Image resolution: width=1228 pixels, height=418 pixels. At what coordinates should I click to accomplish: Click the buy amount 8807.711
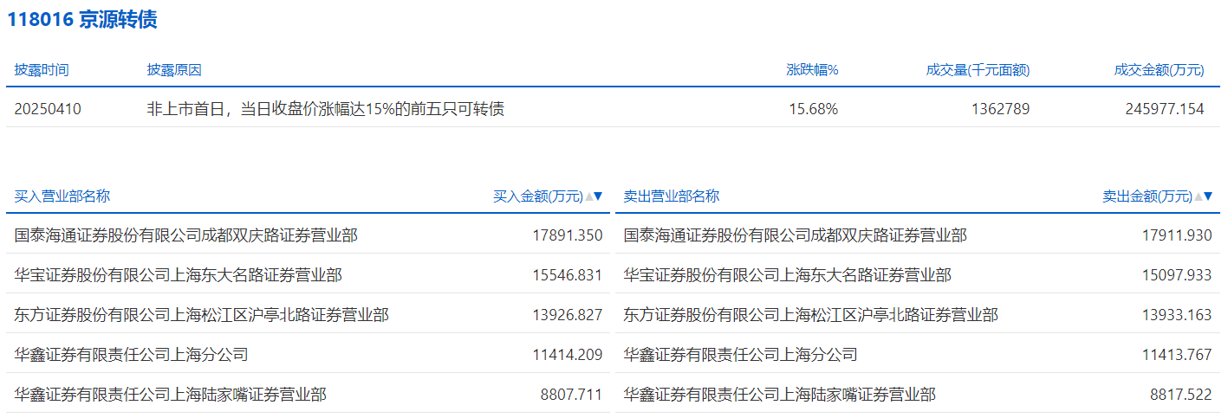coord(571,395)
